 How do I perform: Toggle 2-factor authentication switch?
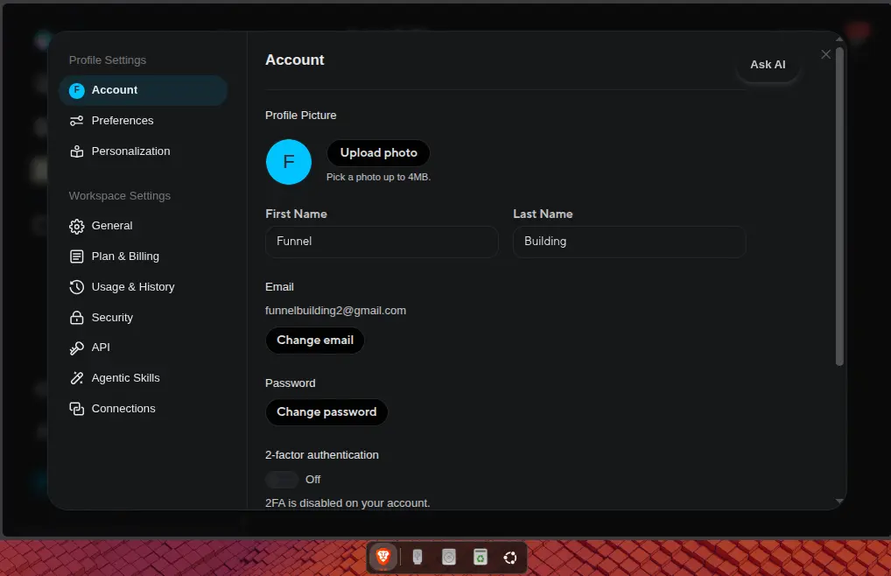282,480
